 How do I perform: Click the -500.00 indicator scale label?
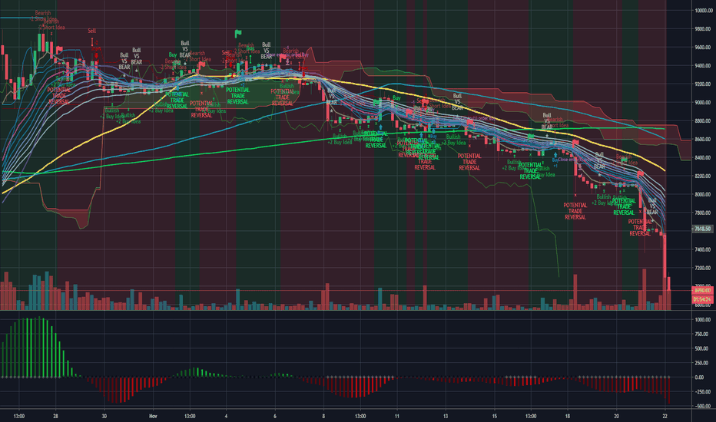tap(702, 406)
